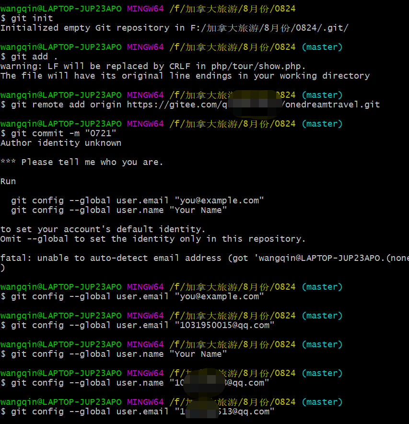
Task: Click the 'to set your account's default identity' line
Action: (x=103, y=229)
